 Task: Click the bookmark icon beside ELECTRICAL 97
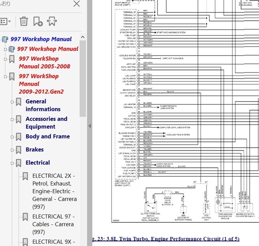[x=25, y=217]
